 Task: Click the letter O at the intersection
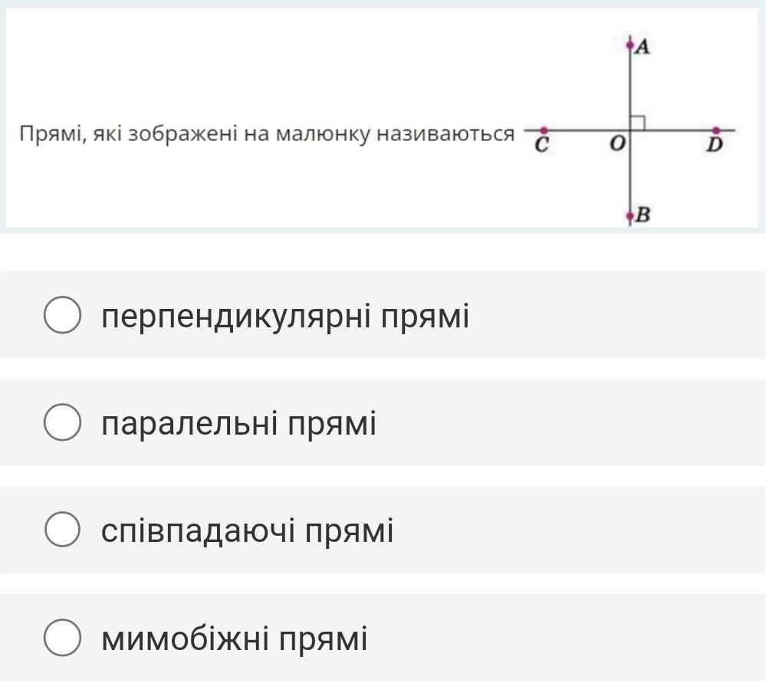point(616,143)
